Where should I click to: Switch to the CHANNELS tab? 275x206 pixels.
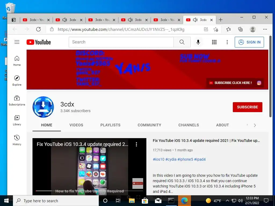[189, 125]
